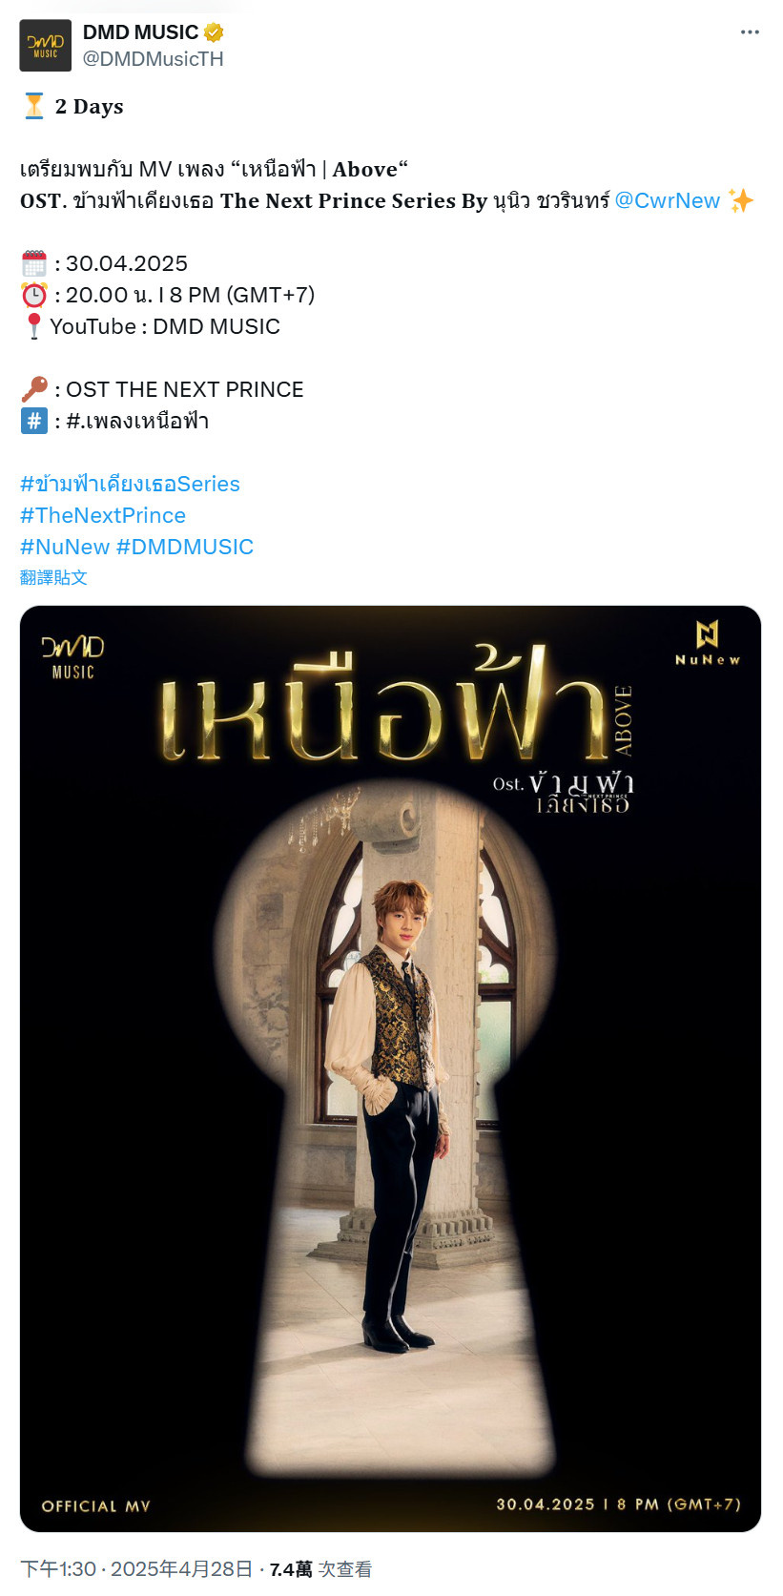Open the three-dot more options menu
This screenshot has height=1596, width=783.
(x=750, y=32)
